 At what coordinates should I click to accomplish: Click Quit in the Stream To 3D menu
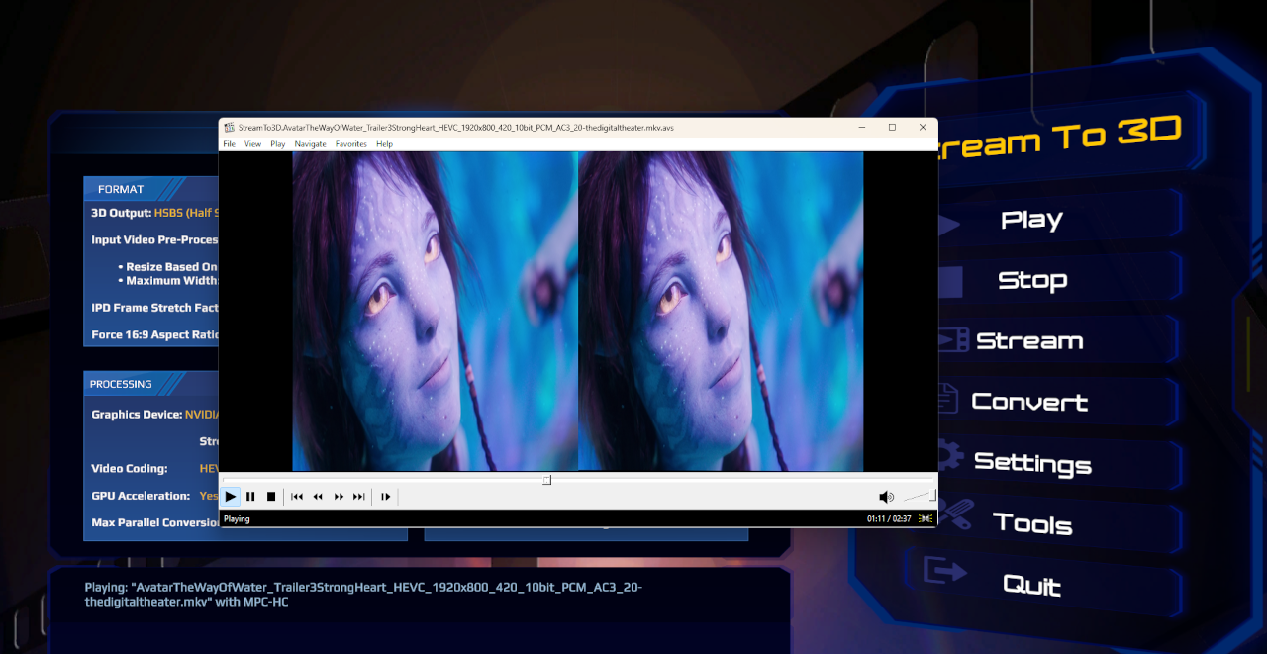[1031, 585]
